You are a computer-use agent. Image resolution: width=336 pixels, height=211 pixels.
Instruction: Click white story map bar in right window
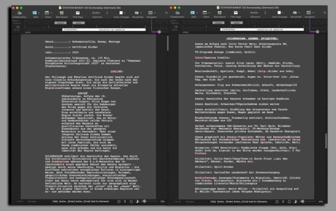pyautogui.click(x=262, y=30)
